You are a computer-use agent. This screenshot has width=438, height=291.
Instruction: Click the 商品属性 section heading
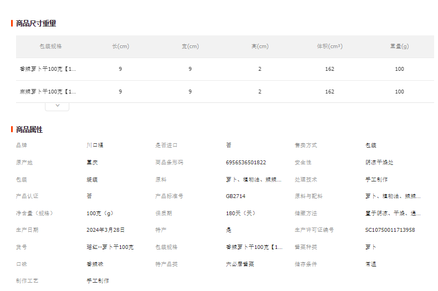point(29,129)
